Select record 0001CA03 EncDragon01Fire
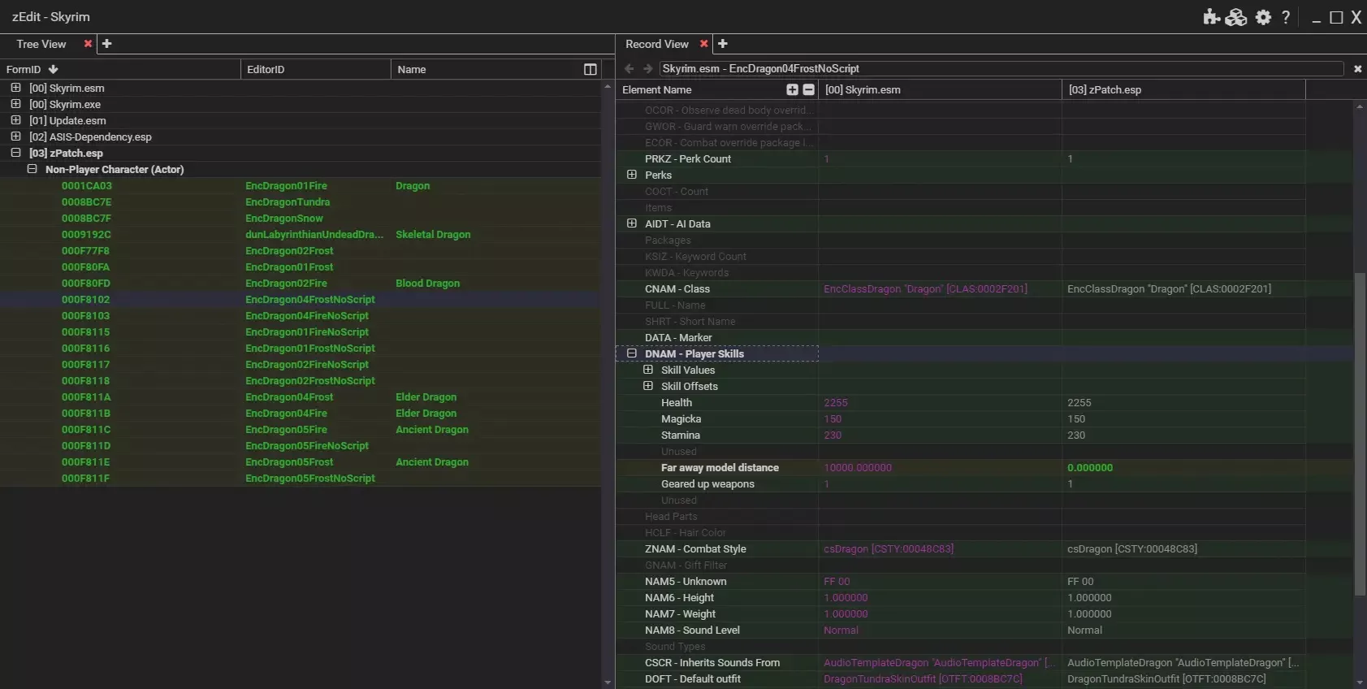 [301, 185]
